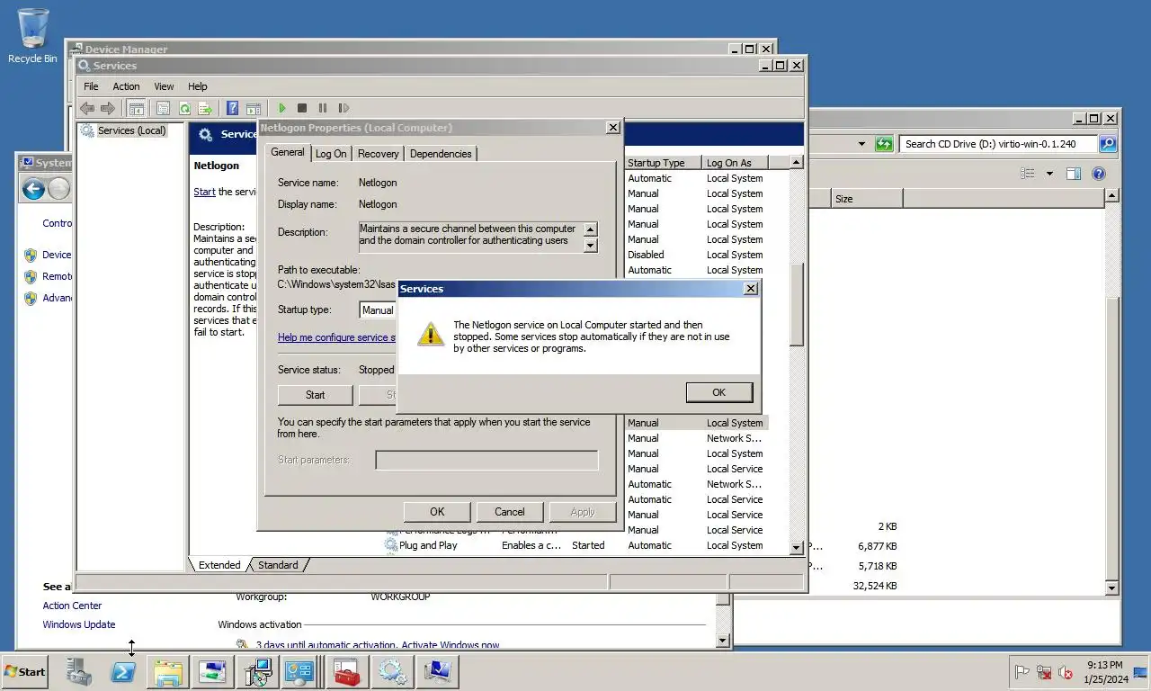Switch to the Extended view tab

219,565
